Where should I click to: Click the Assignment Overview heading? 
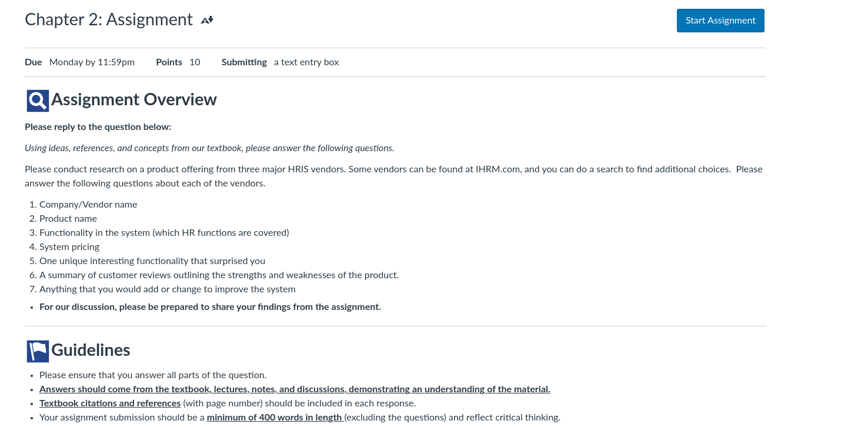(x=134, y=99)
